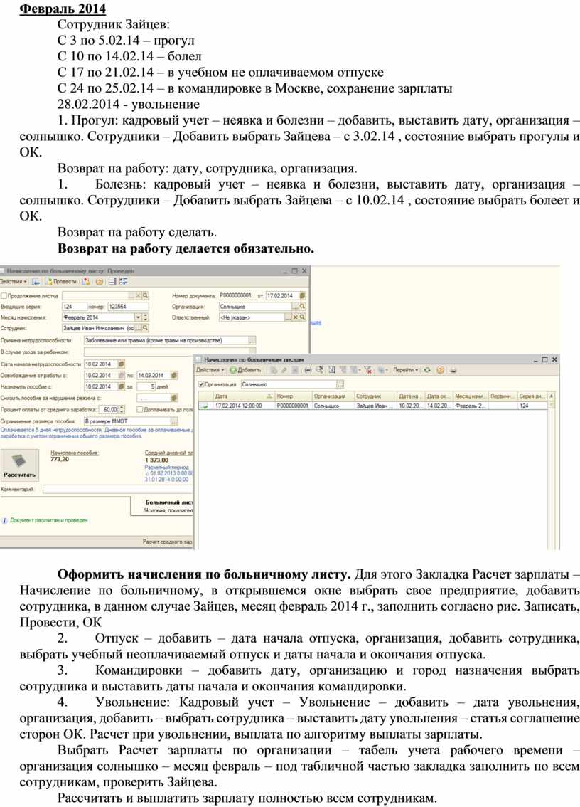Click the help icon in the list window toolbar
The width and height of the screenshot is (580, 807).
coord(440,370)
